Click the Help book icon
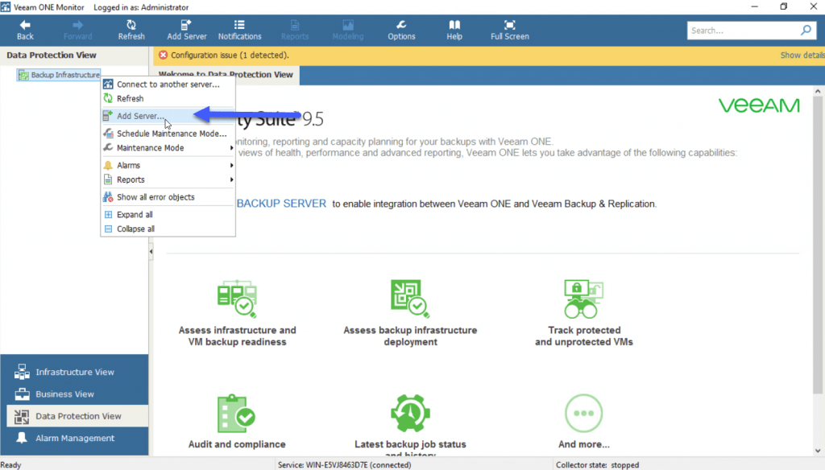This screenshot has height=470, width=825. click(x=454, y=25)
